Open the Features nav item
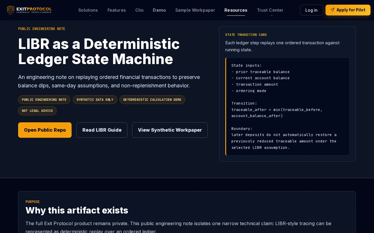 (x=117, y=10)
